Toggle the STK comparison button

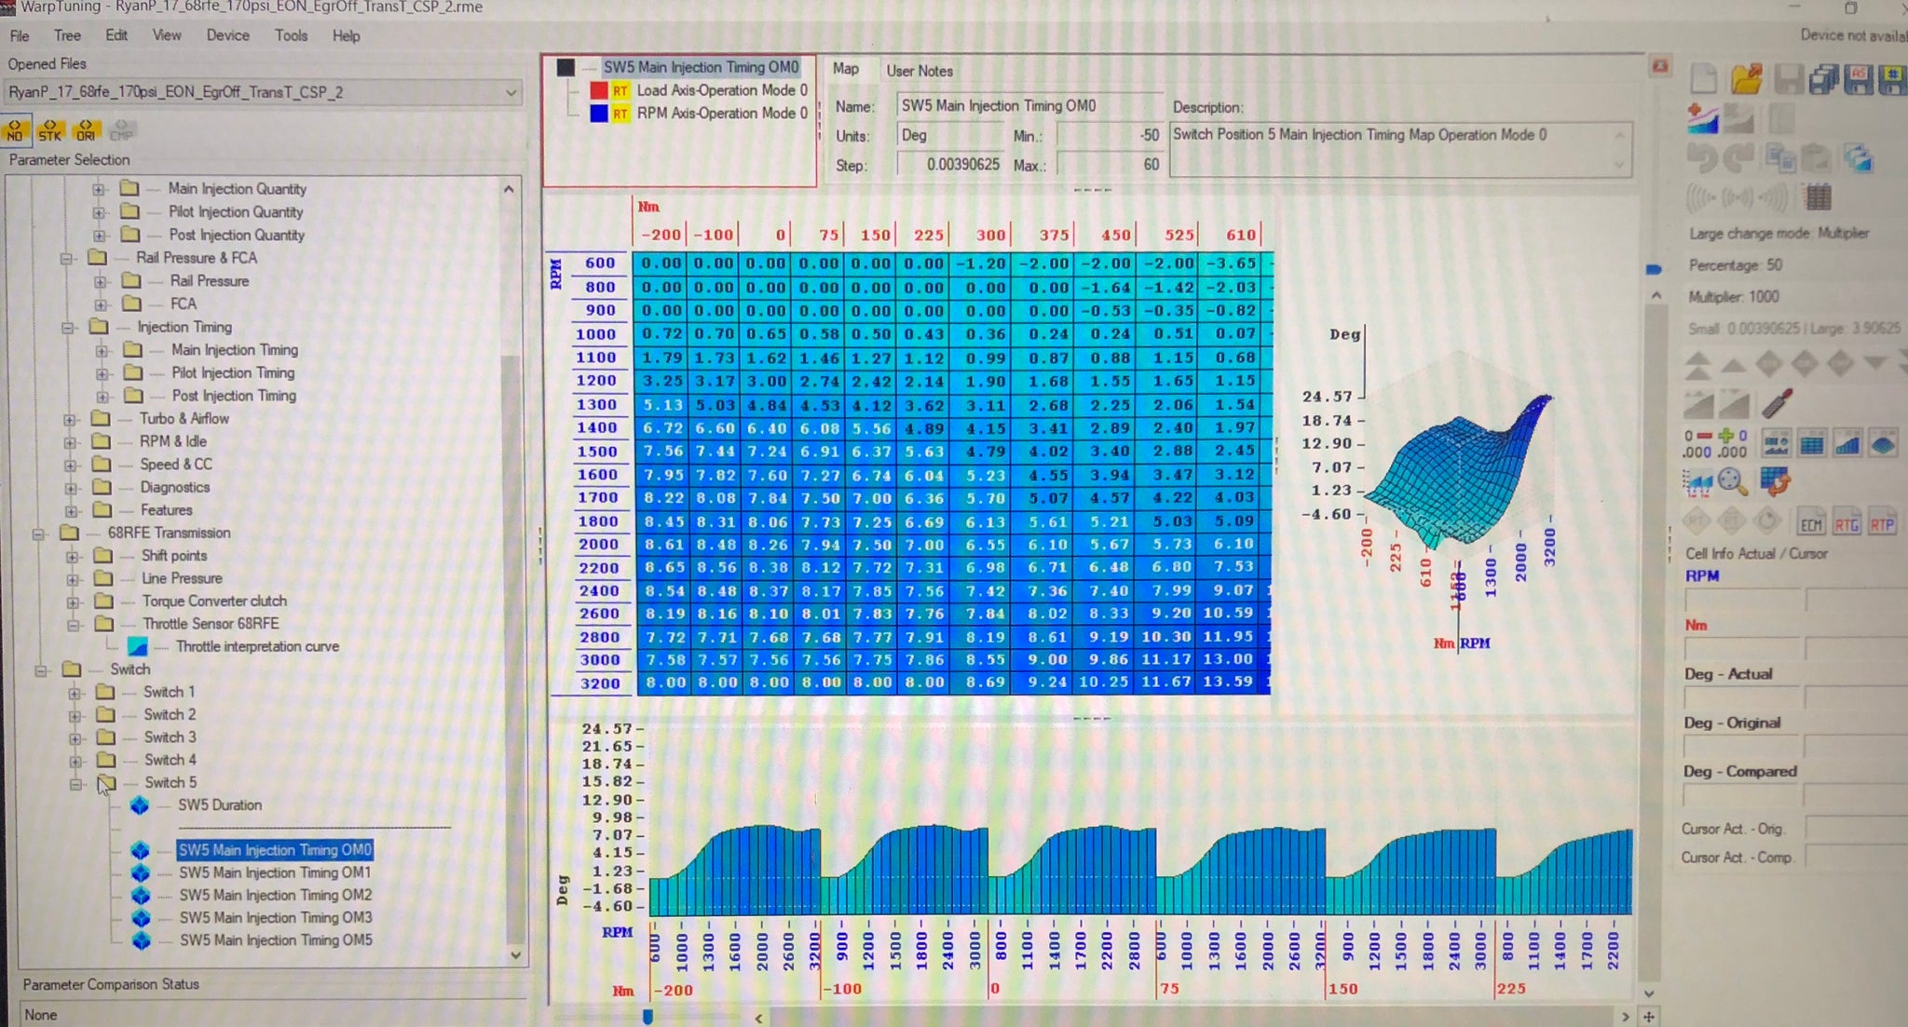point(50,129)
